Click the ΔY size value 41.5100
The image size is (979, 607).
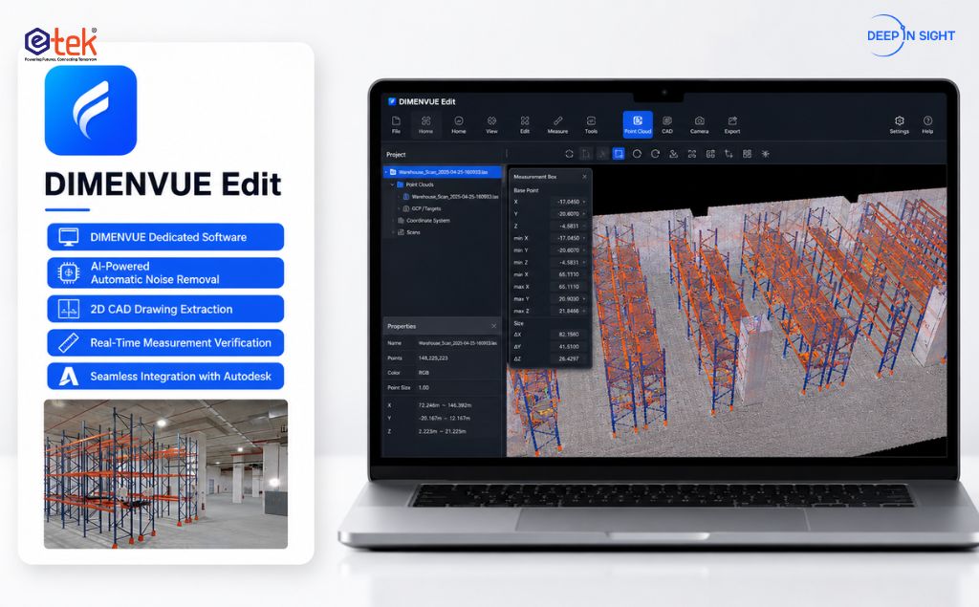tap(569, 347)
